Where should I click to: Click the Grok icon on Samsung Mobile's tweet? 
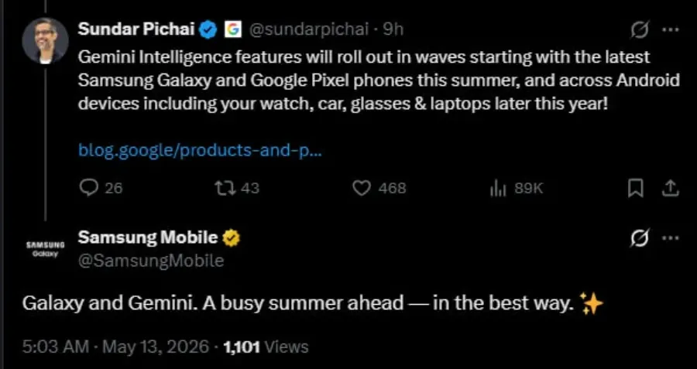coord(640,238)
